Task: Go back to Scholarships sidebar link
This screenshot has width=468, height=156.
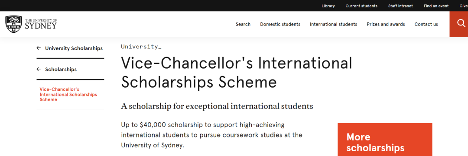Action: tap(61, 70)
